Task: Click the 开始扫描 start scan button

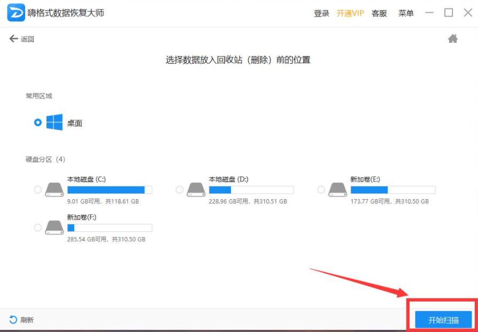Action: coord(443,320)
